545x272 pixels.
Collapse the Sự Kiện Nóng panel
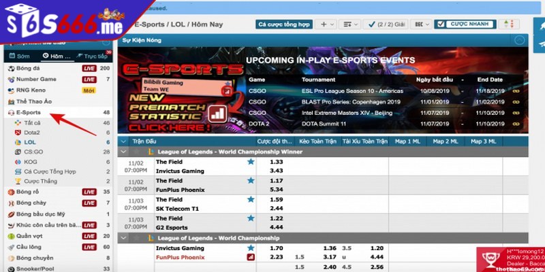[x=519, y=40]
